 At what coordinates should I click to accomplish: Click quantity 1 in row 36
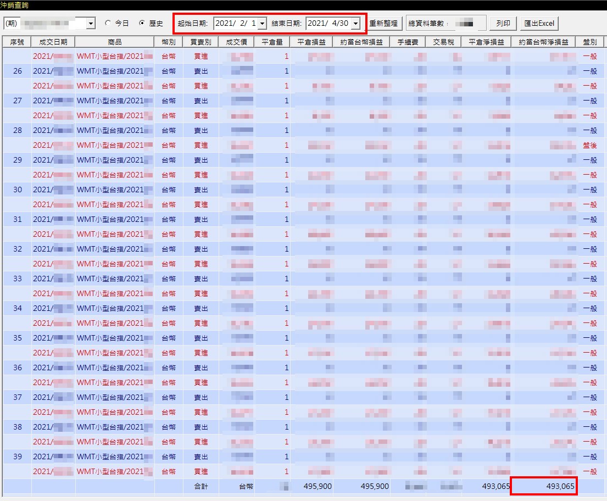coord(286,368)
